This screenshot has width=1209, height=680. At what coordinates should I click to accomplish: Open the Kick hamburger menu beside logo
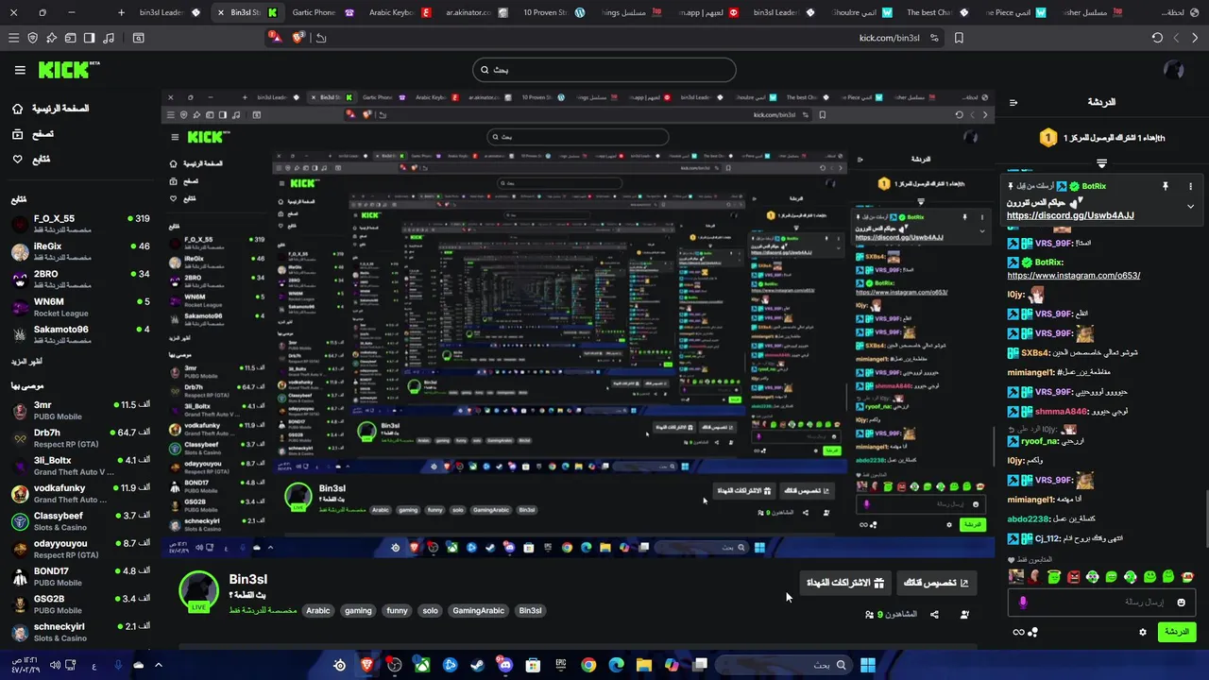click(20, 70)
